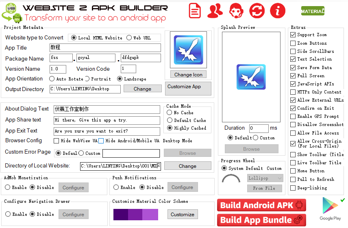348x228 pixels.
Task: Click Customize material color scheme button
Action: pos(183,214)
